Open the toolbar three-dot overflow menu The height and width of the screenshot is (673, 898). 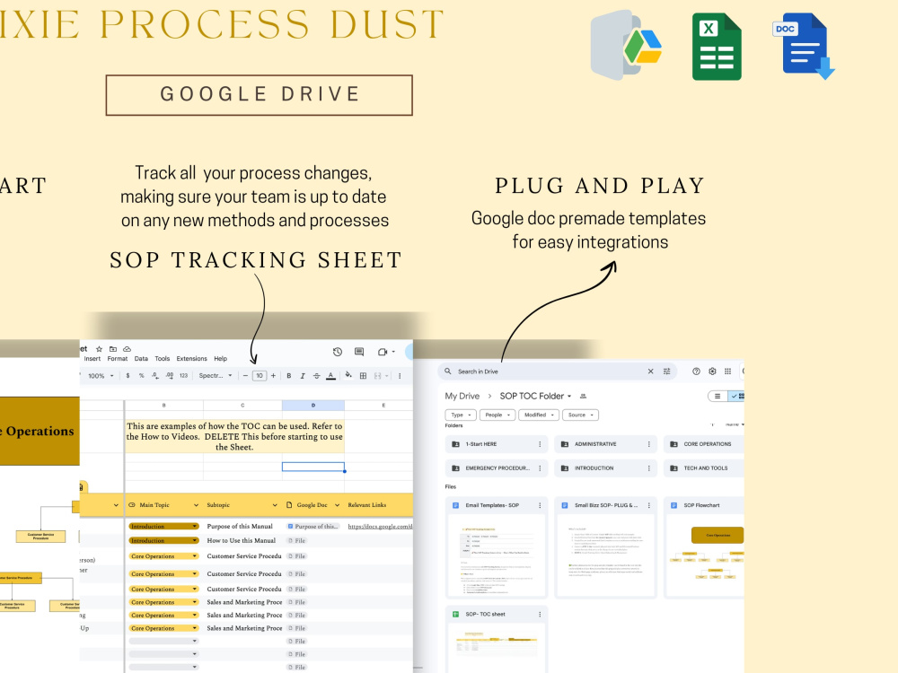[x=400, y=376]
